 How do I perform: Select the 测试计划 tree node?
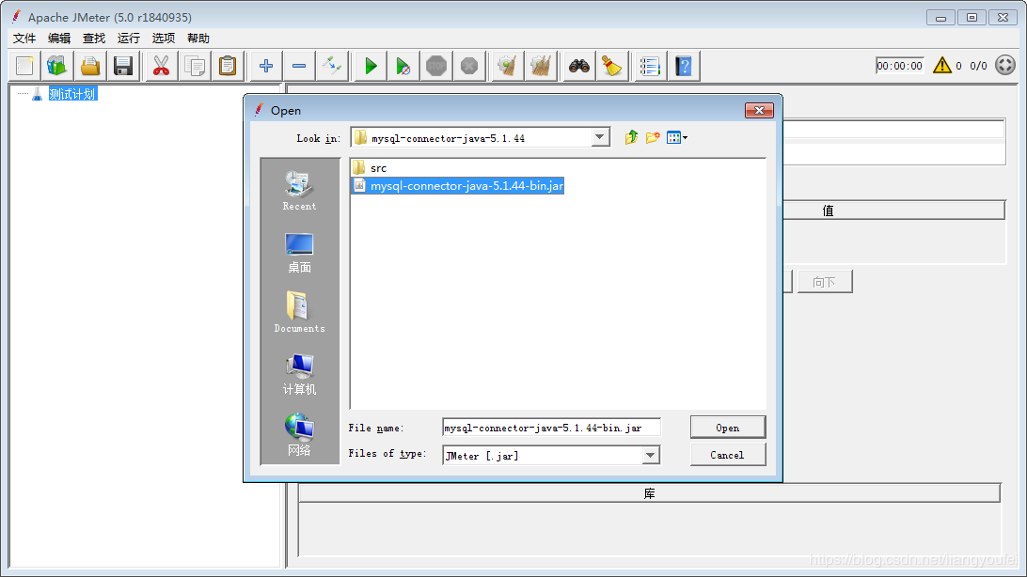click(72, 94)
